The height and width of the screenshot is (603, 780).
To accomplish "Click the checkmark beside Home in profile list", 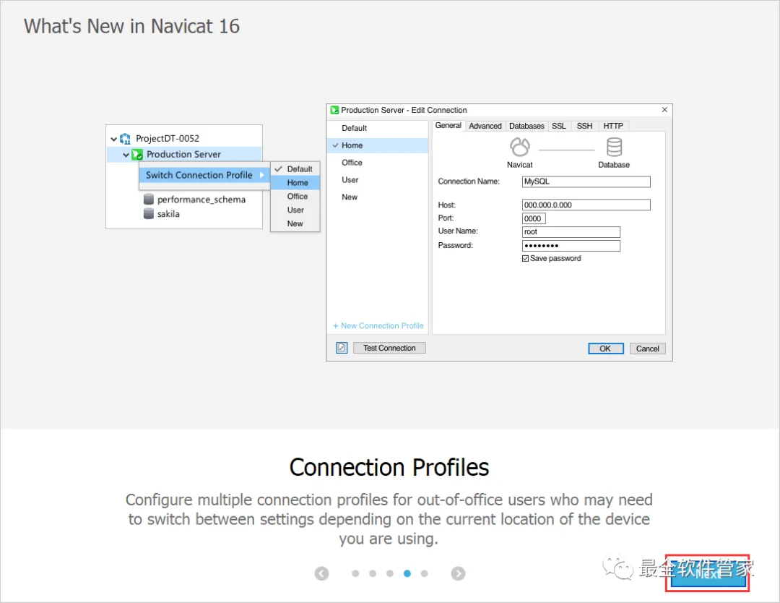I will click(335, 145).
